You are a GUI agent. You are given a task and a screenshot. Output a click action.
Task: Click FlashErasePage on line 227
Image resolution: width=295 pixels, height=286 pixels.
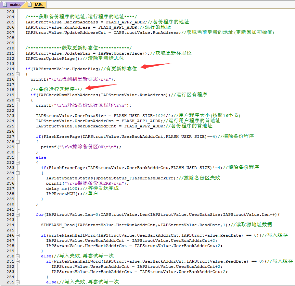point(62,136)
